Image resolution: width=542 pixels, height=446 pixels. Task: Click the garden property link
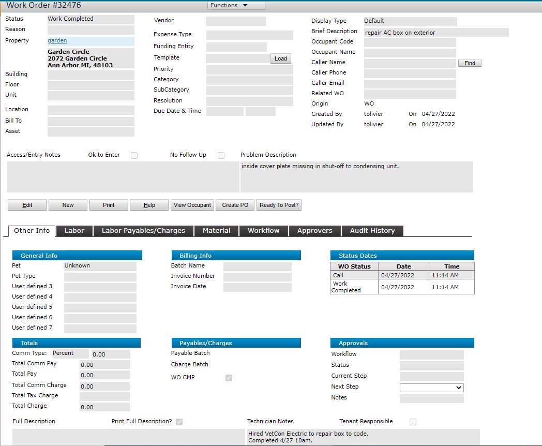57,40
